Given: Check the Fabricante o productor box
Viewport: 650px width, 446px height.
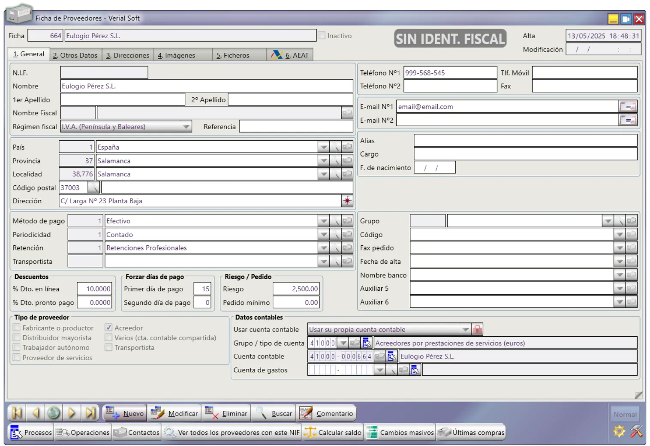Looking at the screenshot, I should 17,328.
